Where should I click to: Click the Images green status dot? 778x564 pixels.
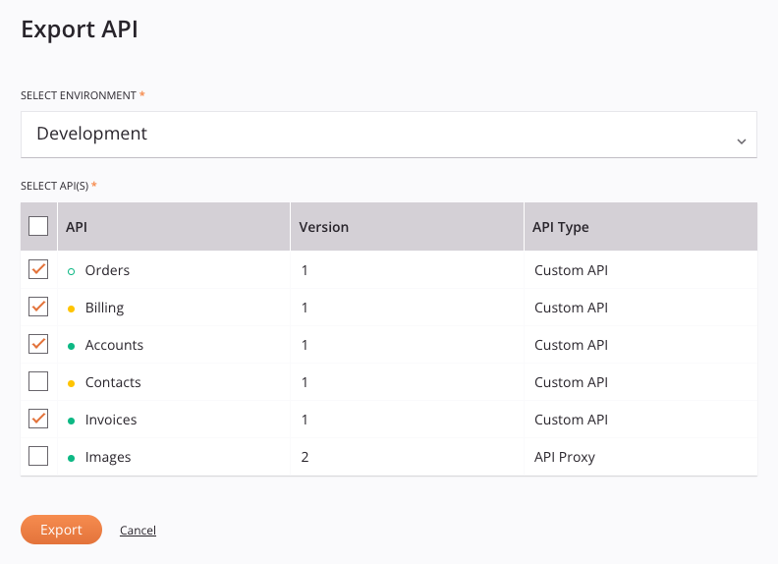[x=71, y=458]
